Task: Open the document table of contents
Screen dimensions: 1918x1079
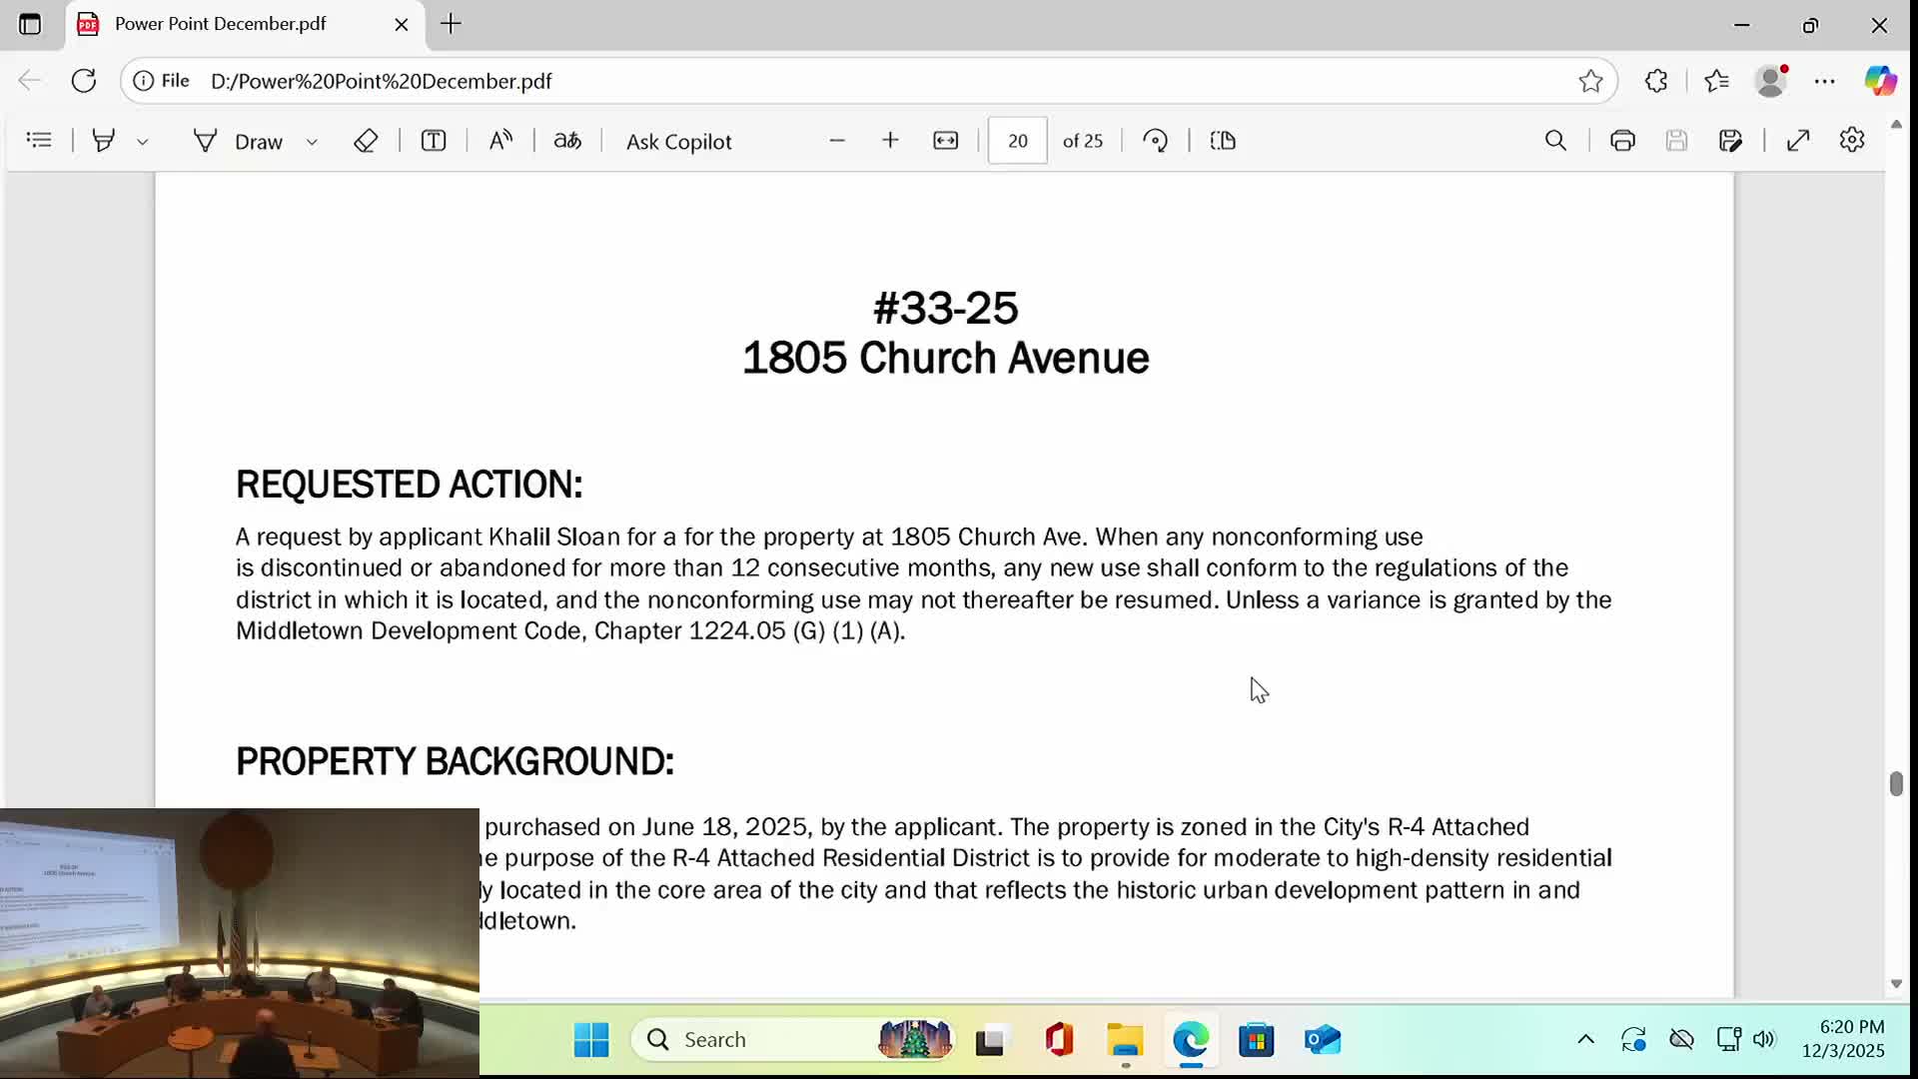Action: (x=39, y=140)
